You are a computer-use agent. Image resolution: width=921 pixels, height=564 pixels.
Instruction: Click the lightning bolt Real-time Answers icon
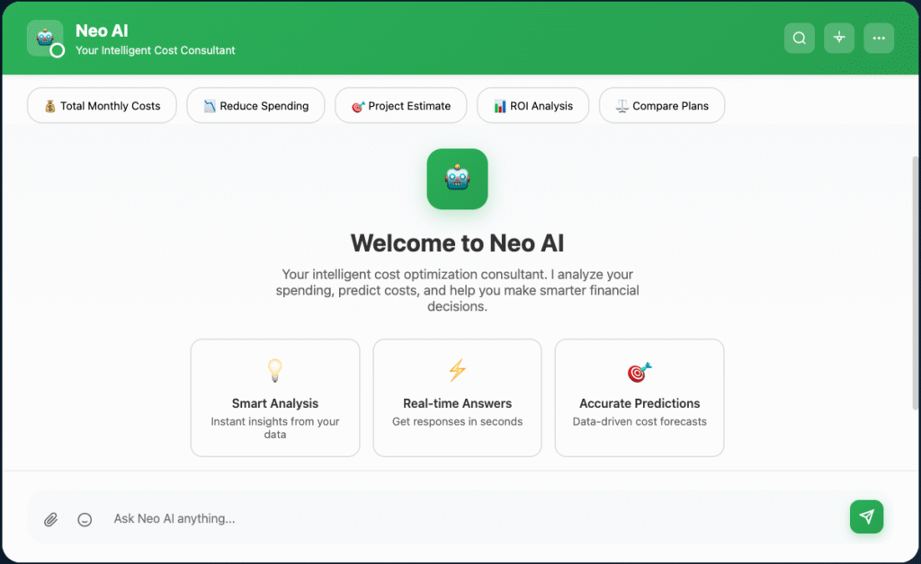click(x=457, y=370)
